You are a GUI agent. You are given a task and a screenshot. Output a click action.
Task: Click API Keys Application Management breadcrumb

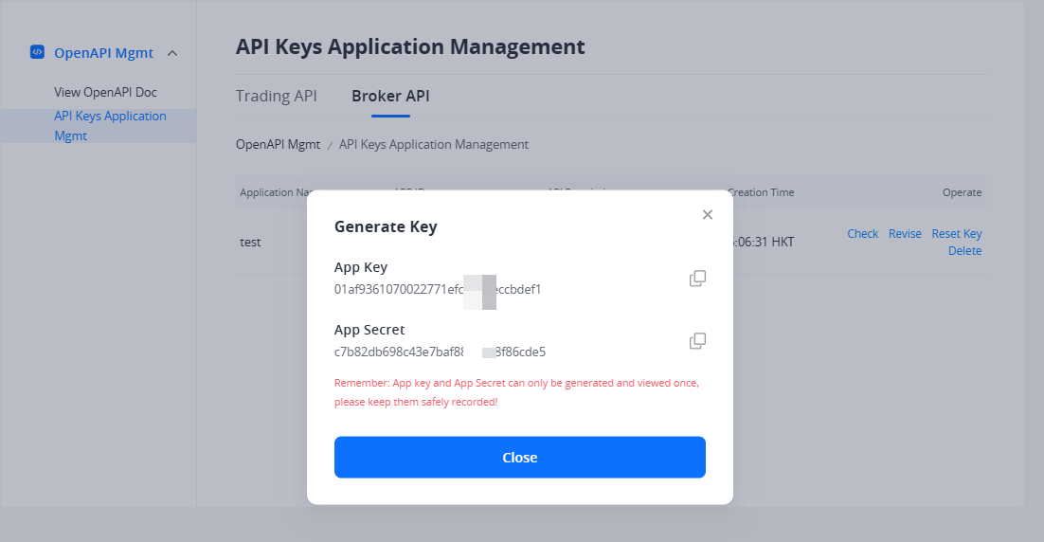(433, 145)
